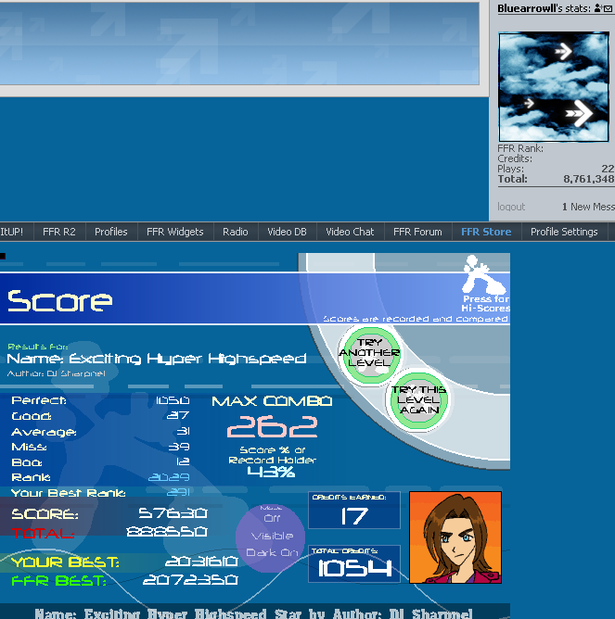Image resolution: width=615 pixels, height=619 pixels.
Task: Click the add friend icon beside stats
Action: (597, 8)
